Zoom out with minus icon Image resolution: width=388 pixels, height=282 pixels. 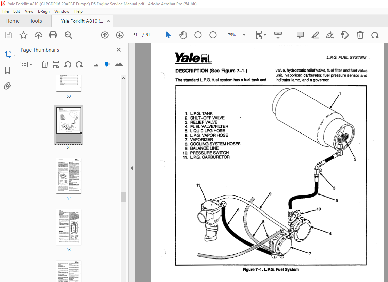click(x=198, y=35)
